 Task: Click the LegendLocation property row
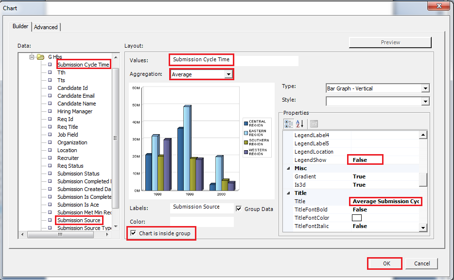[x=351, y=152]
